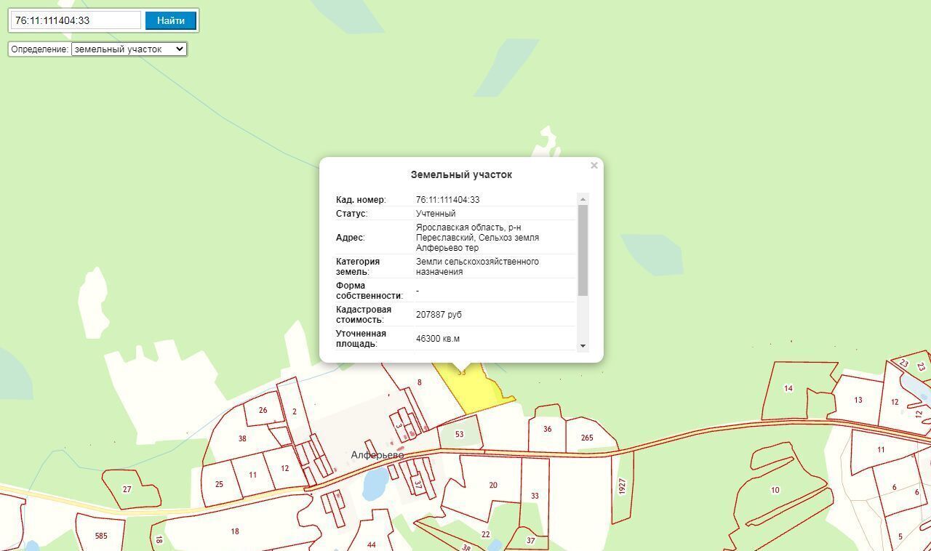This screenshot has width=931, height=551.
Task: Select parcel 20 on the map
Action: point(493,485)
